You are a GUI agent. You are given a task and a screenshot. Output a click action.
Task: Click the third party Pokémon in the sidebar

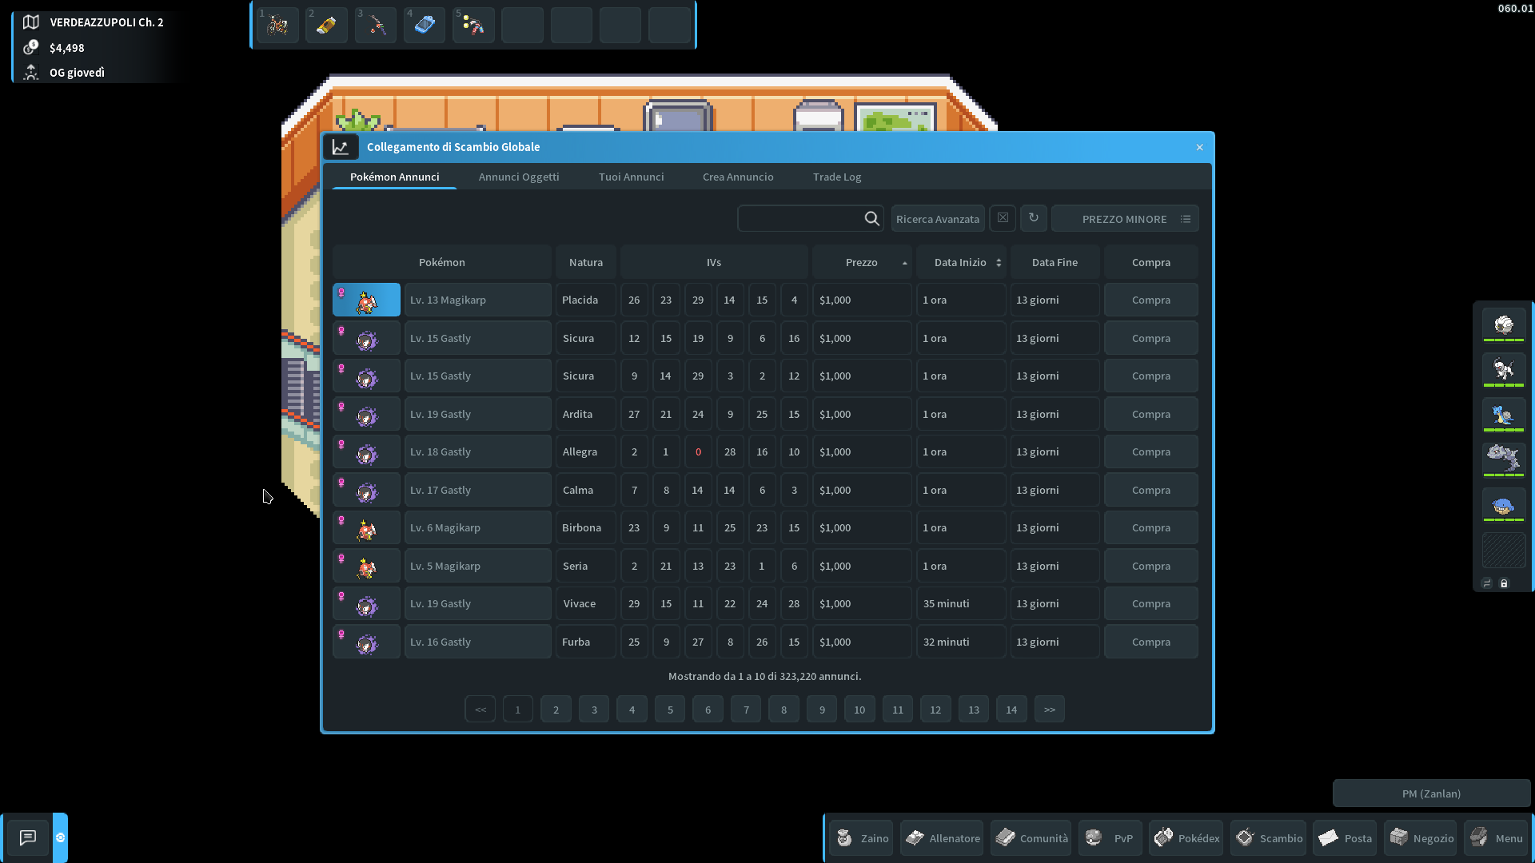[x=1504, y=416]
